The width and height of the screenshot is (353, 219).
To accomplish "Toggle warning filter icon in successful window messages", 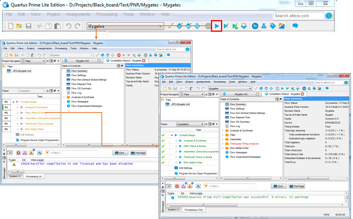I will point(190,186).
